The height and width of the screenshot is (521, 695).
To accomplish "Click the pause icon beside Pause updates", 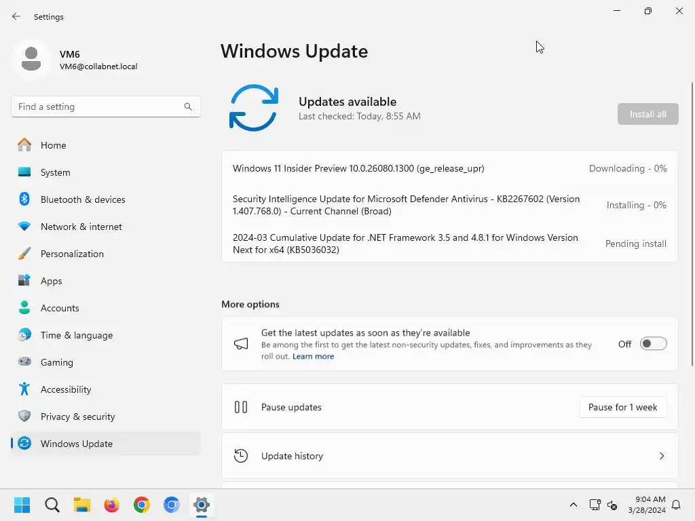I will (x=241, y=407).
